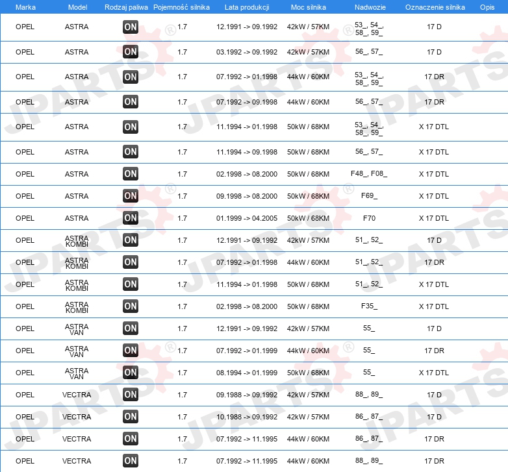Click the ON fuel icon for ASTRA 11.1994 -> 09.1998

[131, 151]
